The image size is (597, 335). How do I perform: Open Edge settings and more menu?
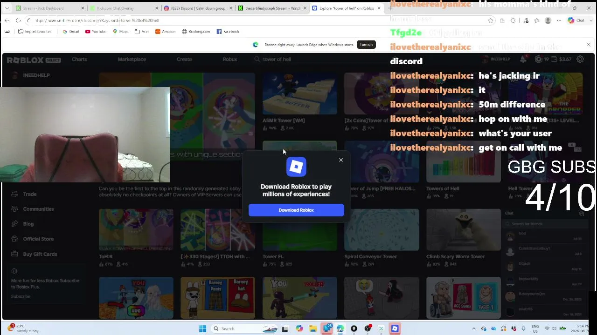[x=559, y=20]
